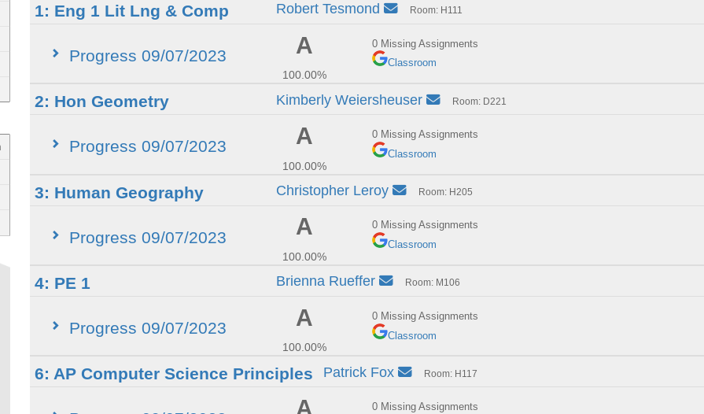The image size is (704, 414).
Task: Expand Eng 1 Lit progress chevron
Action: click(56, 54)
